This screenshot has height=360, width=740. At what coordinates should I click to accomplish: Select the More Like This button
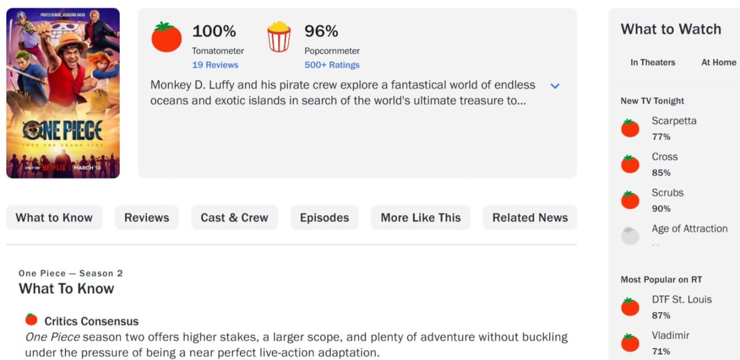tap(421, 218)
